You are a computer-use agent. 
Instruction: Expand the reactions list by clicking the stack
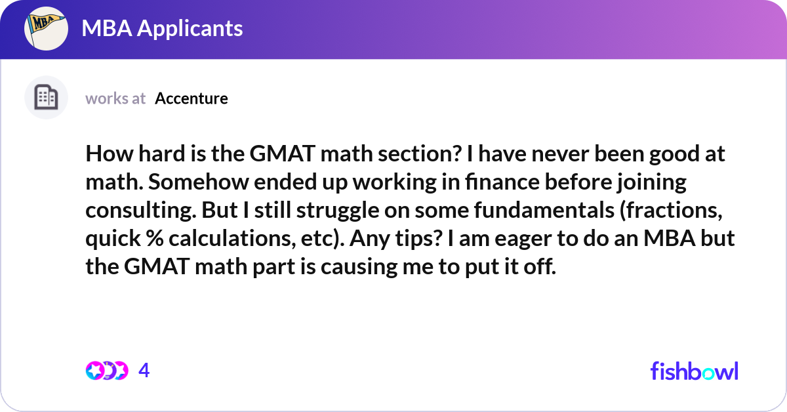click(108, 370)
